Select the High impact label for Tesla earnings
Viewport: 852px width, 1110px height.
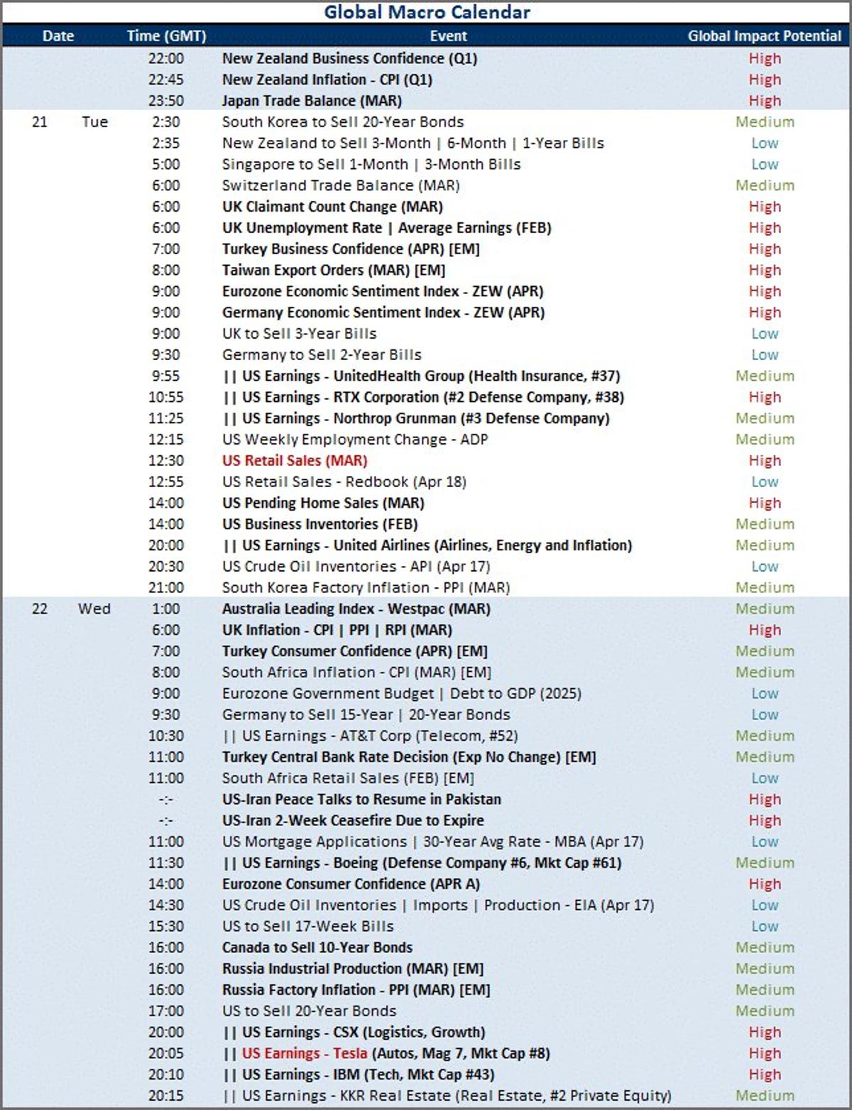point(765,1053)
